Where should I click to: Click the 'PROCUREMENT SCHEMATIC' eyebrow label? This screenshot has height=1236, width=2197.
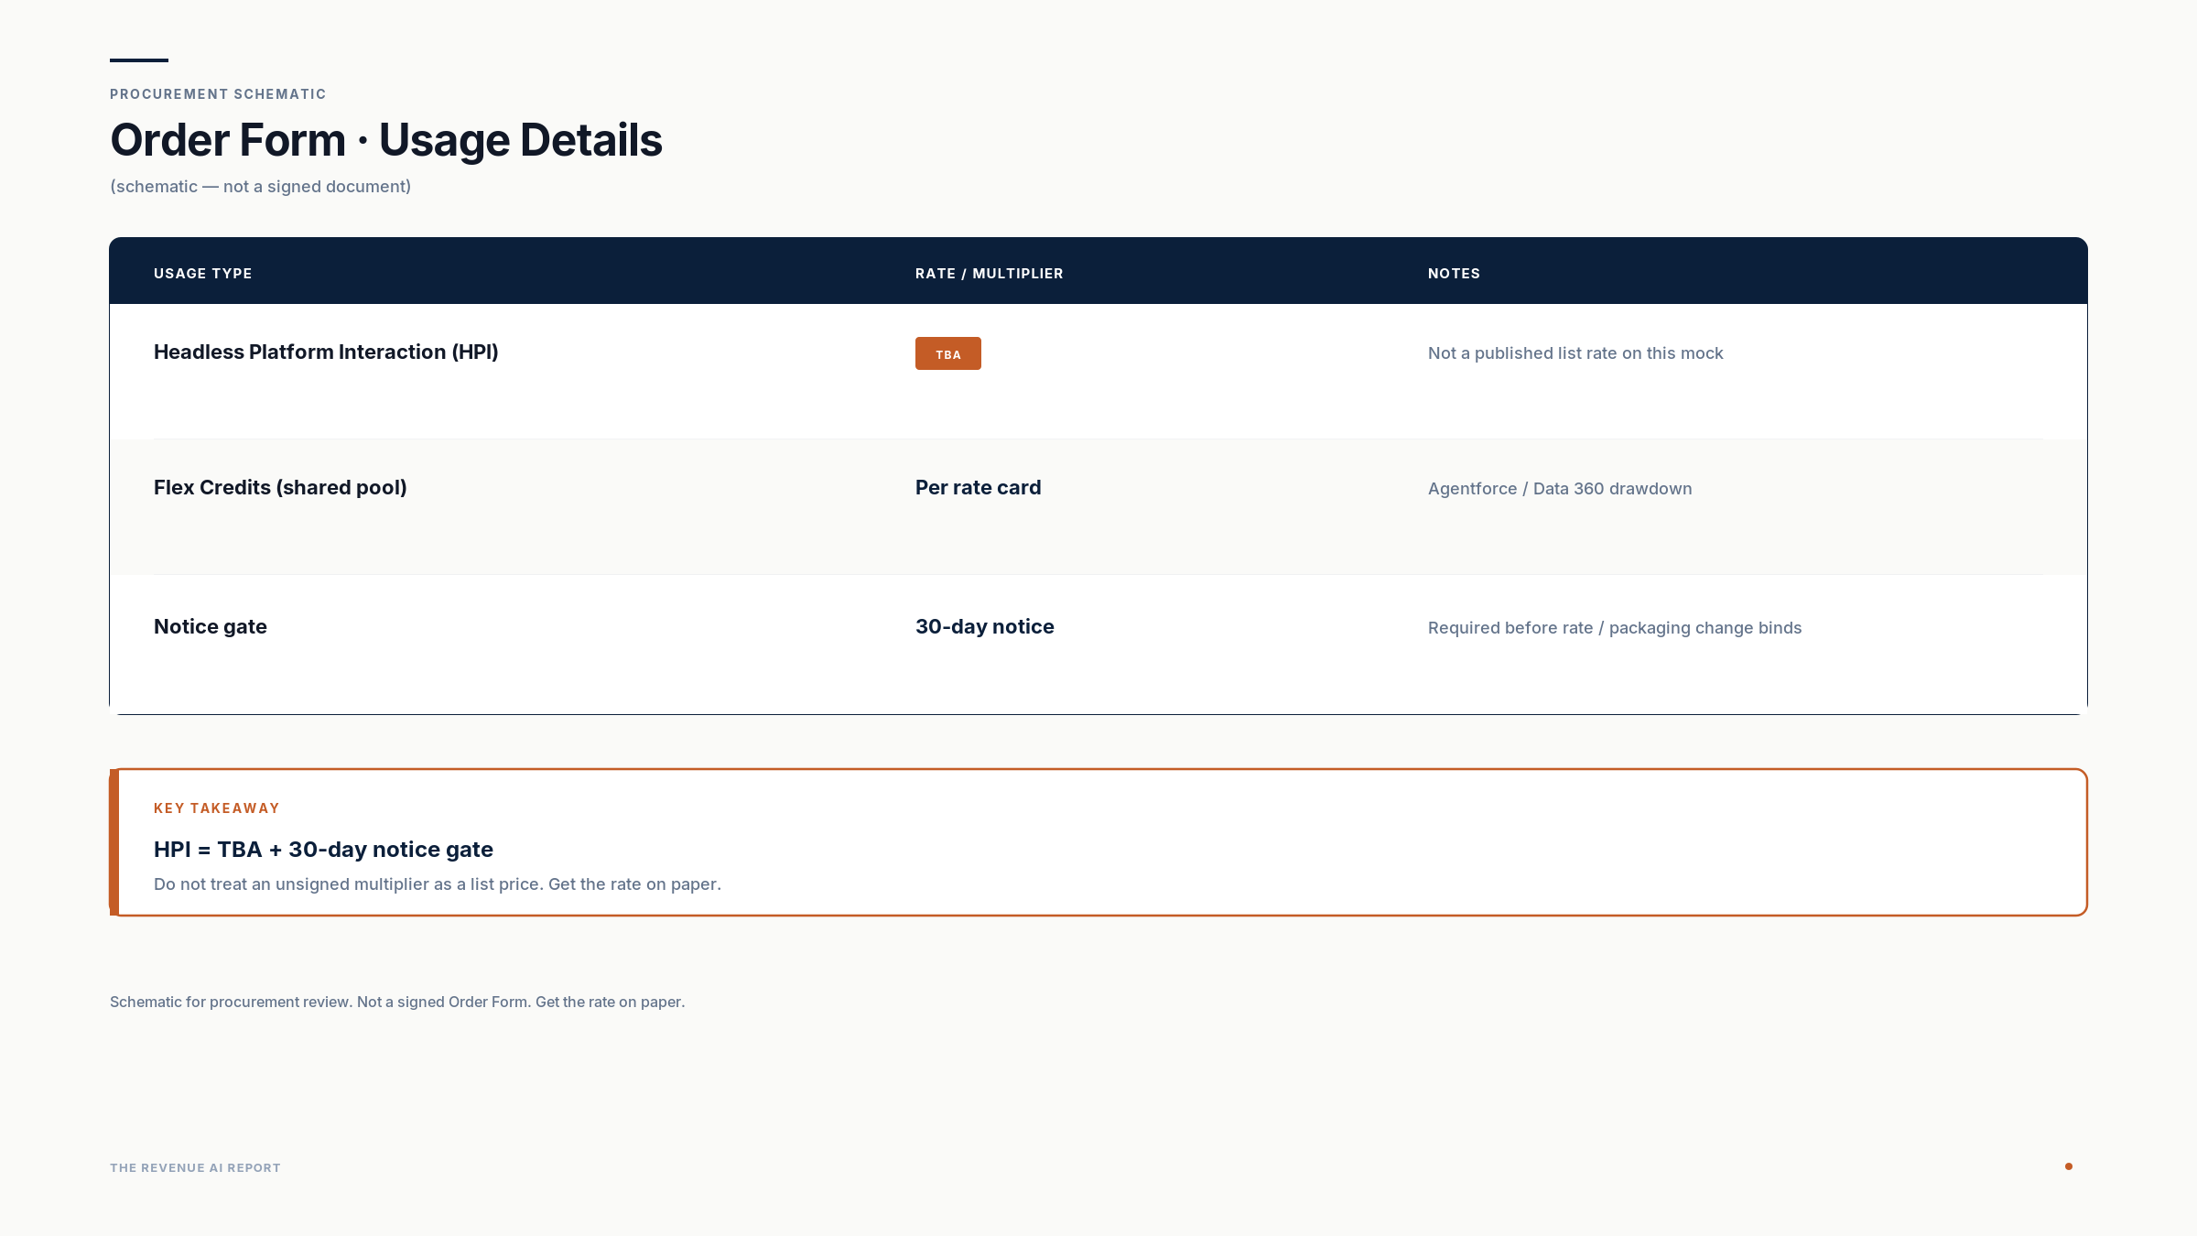218,94
